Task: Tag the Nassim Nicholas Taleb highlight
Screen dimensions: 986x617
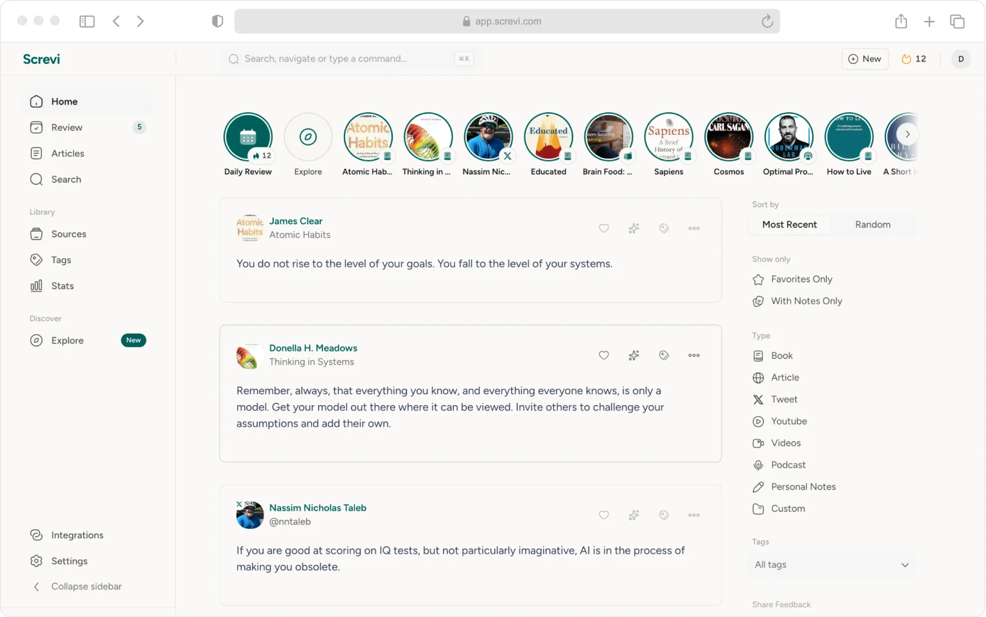Action: [664, 515]
